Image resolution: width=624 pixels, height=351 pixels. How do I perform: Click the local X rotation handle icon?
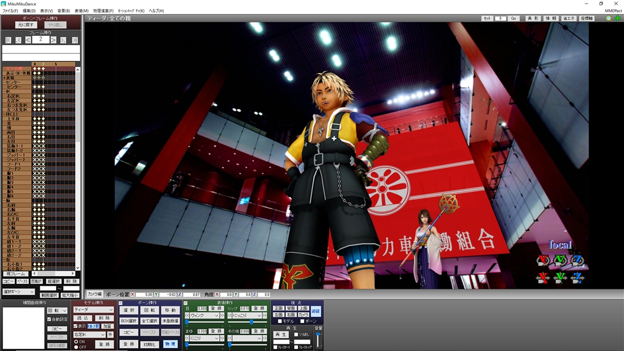(x=543, y=261)
